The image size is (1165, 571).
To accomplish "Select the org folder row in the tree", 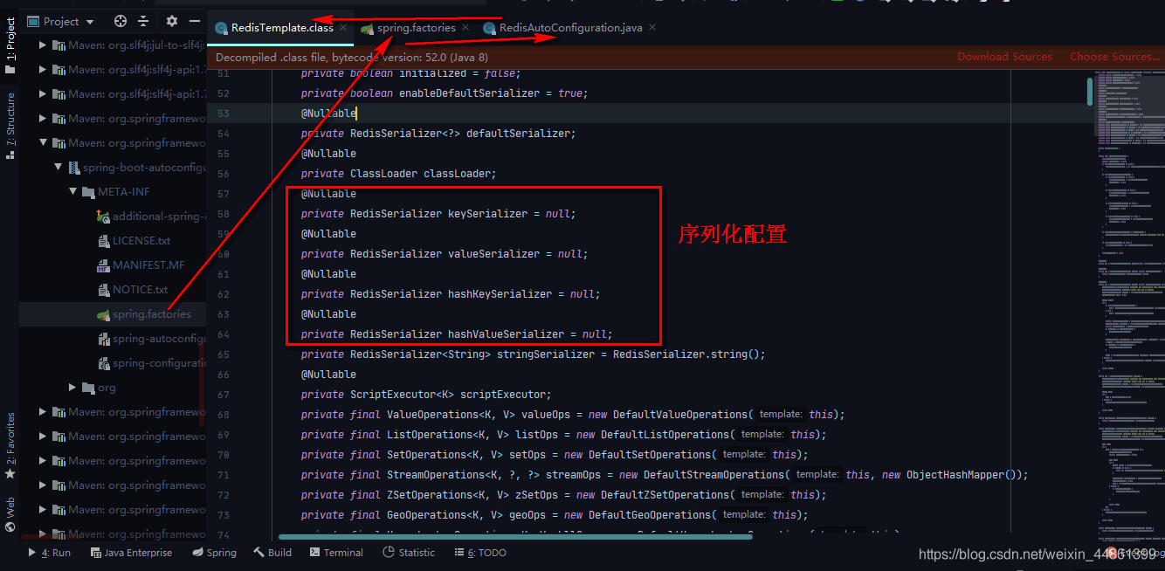I will pyautogui.click(x=113, y=388).
